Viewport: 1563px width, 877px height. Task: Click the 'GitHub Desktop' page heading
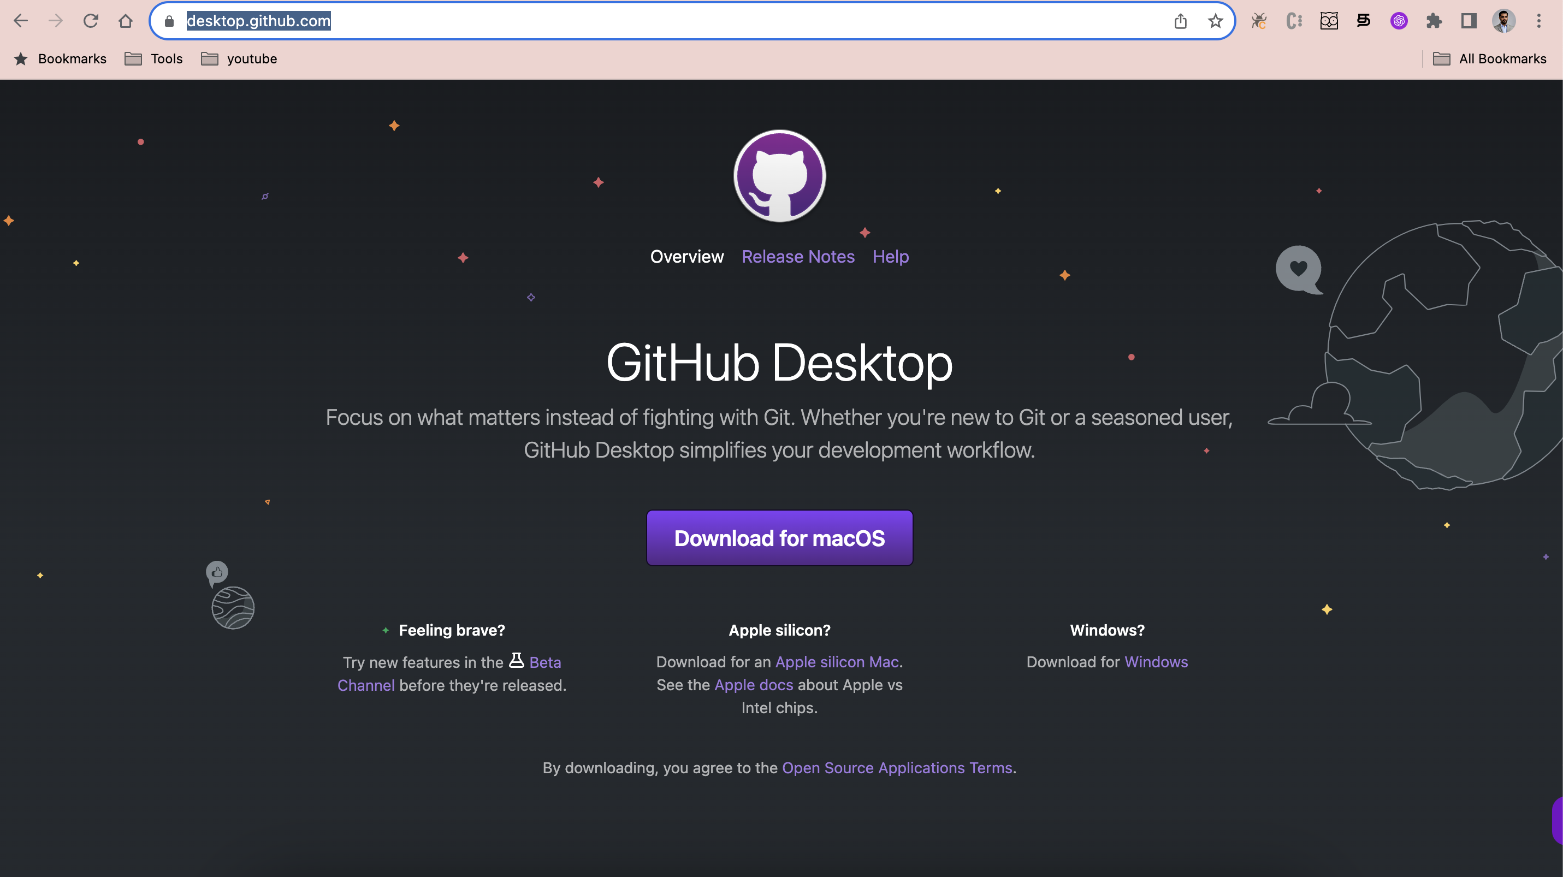tap(780, 363)
